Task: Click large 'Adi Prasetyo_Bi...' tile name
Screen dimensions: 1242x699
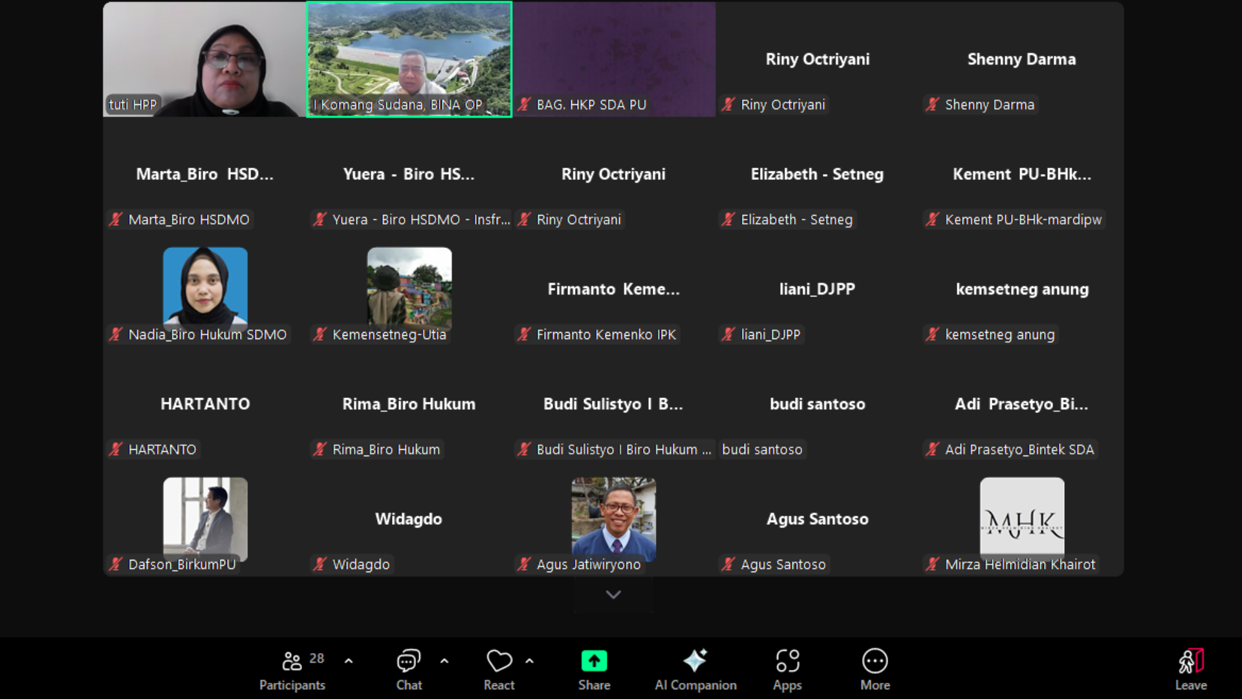Action: tap(1021, 404)
